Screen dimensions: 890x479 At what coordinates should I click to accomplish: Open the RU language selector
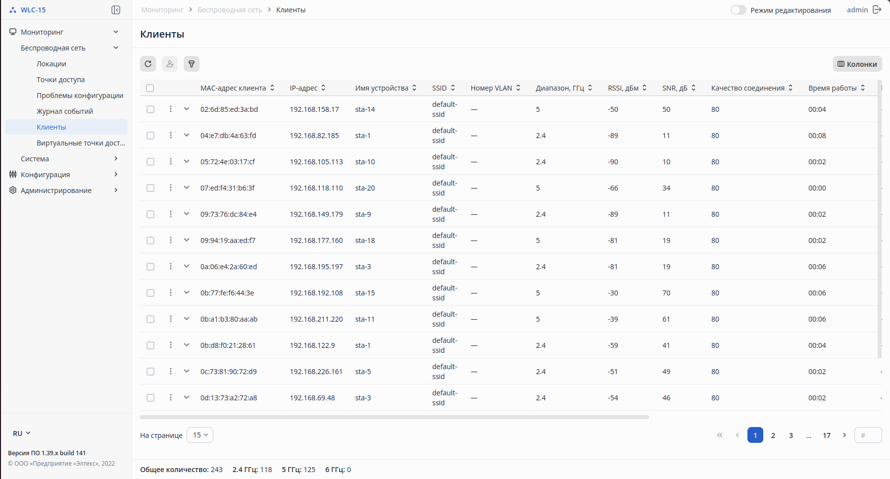(x=22, y=433)
